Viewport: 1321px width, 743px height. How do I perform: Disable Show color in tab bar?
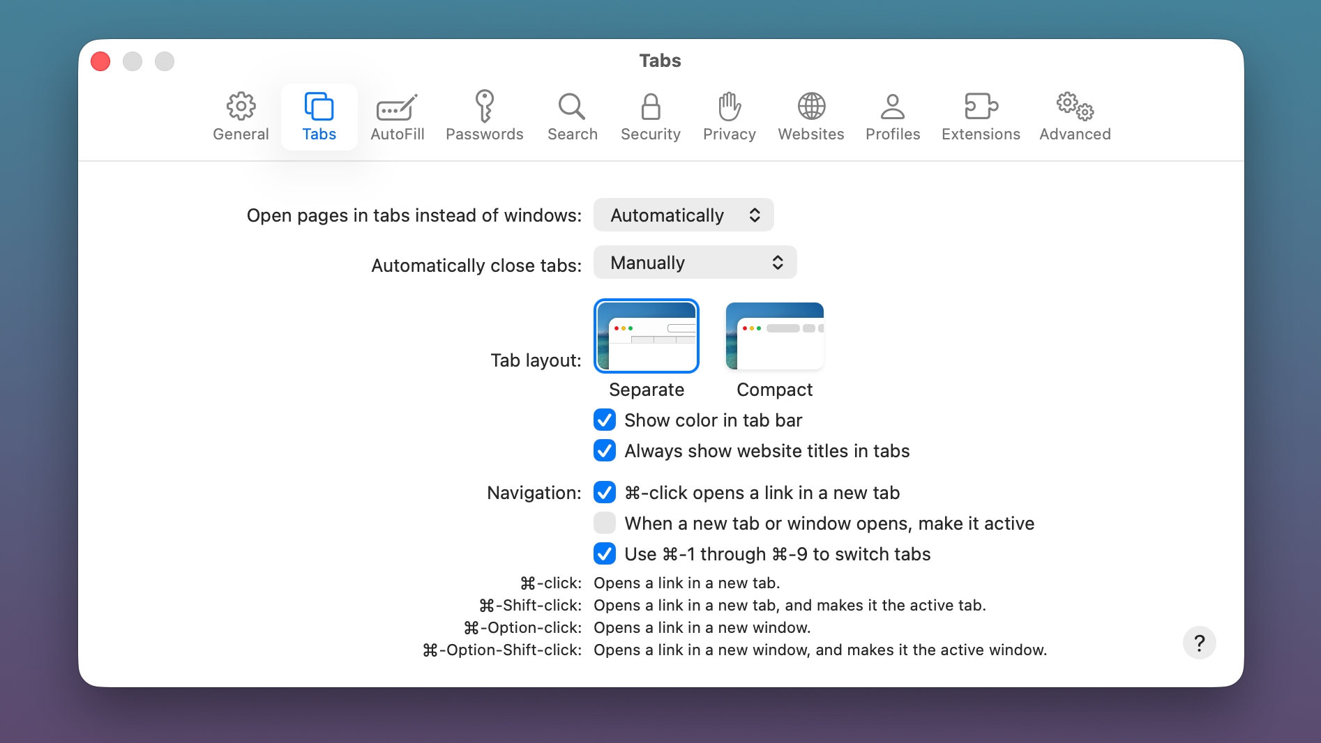point(604,420)
